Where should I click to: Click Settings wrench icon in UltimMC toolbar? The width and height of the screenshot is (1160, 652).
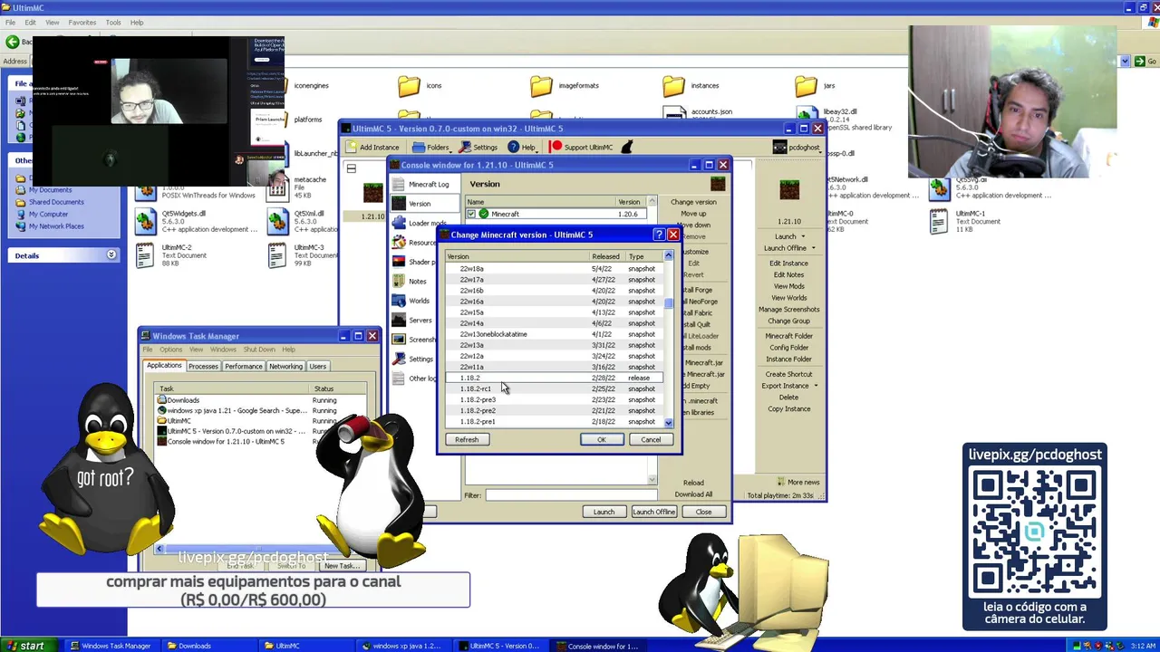464,147
